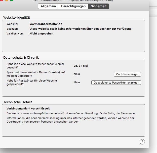Click 'Habe ich diese Website früher' question

[35, 66]
